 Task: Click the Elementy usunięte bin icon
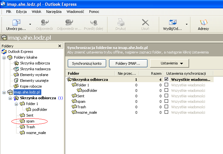tap(16, 81)
